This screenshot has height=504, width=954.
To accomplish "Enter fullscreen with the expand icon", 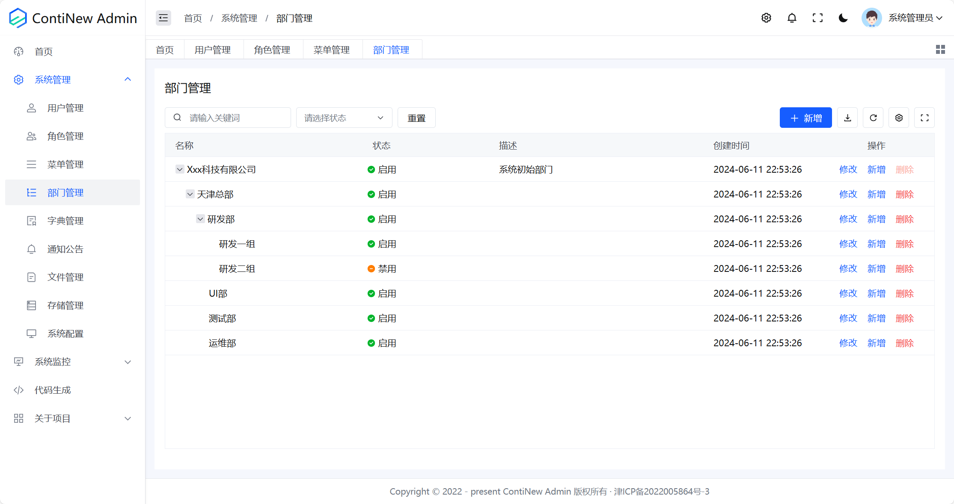I will click(817, 18).
